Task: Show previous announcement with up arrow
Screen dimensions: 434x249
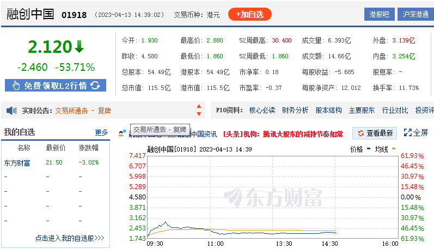Action: point(199,106)
